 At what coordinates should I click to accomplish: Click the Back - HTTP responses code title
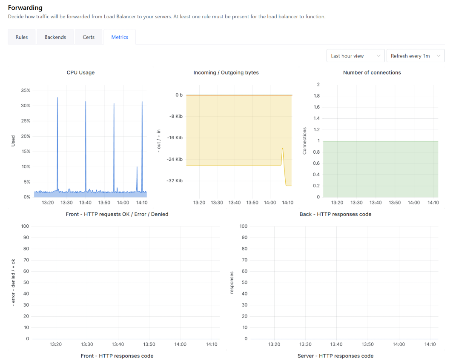tap(336, 214)
